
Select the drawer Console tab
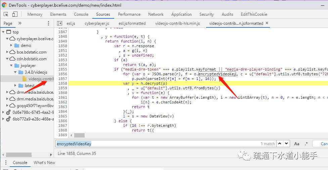(20, 163)
